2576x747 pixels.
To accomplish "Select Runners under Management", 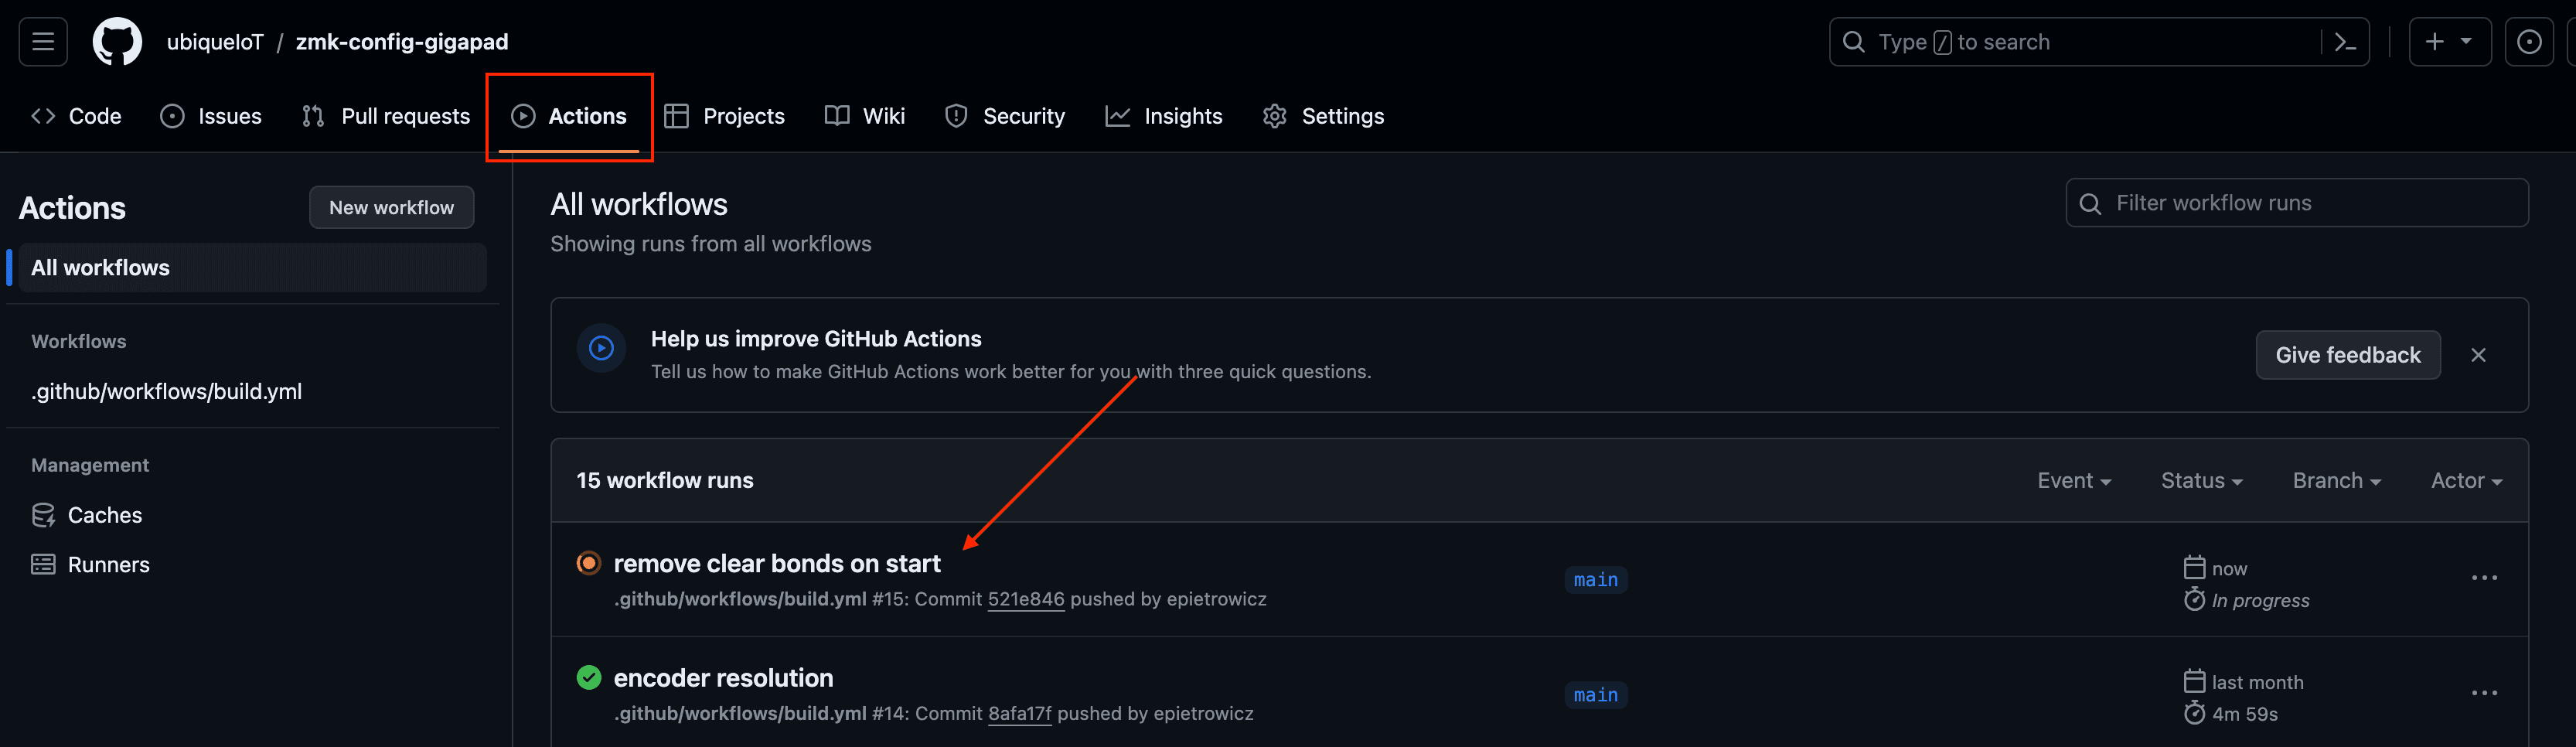I will click(108, 564).
